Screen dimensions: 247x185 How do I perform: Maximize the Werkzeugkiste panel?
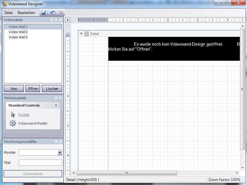coord(56,98)
